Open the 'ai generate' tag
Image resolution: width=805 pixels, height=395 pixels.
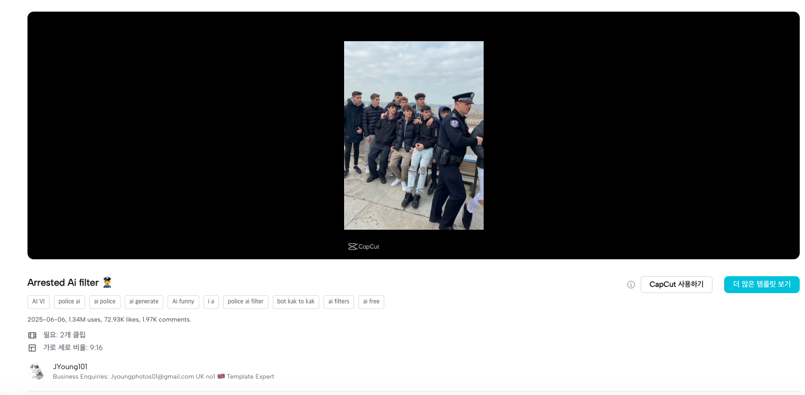point(144,302)
